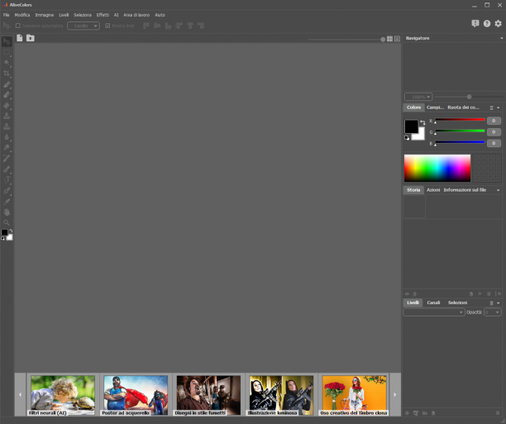Click the black foreground swatch in Colore panel
This screenshot has height=424, width=506.
411,126
